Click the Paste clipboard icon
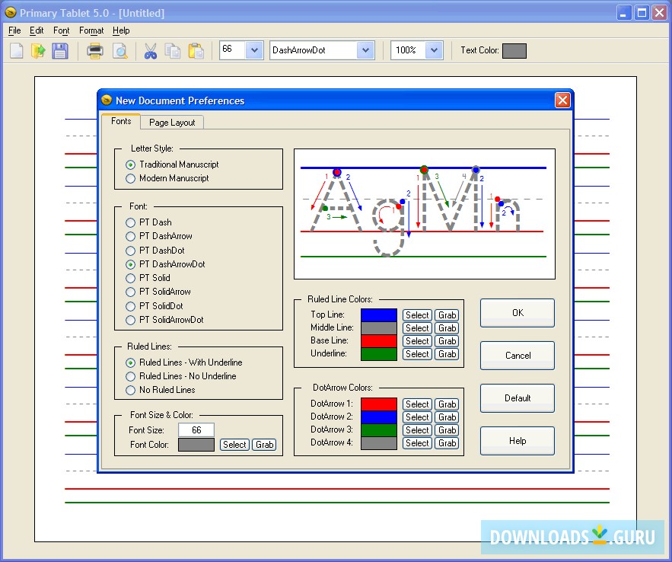 [x=196, y=51]
